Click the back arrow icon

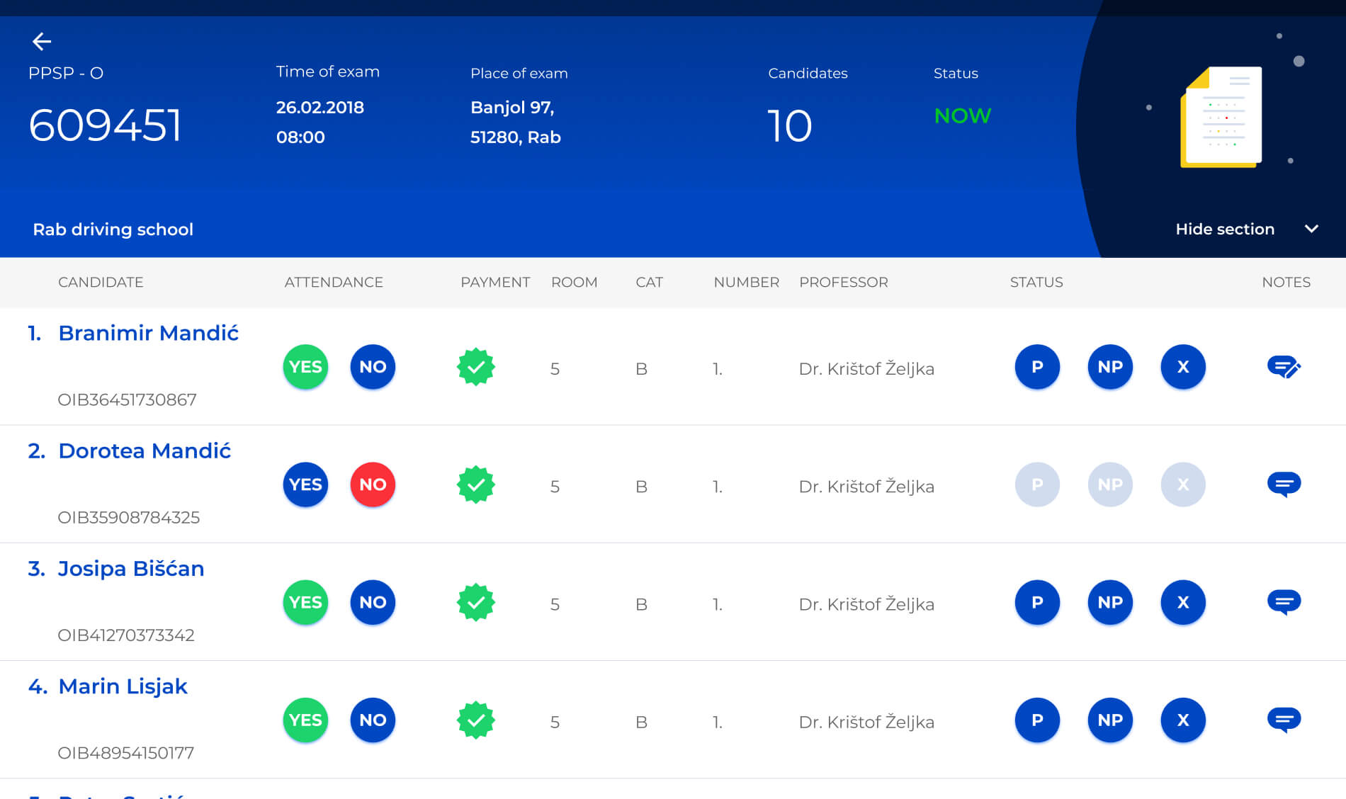coord(42,42)
